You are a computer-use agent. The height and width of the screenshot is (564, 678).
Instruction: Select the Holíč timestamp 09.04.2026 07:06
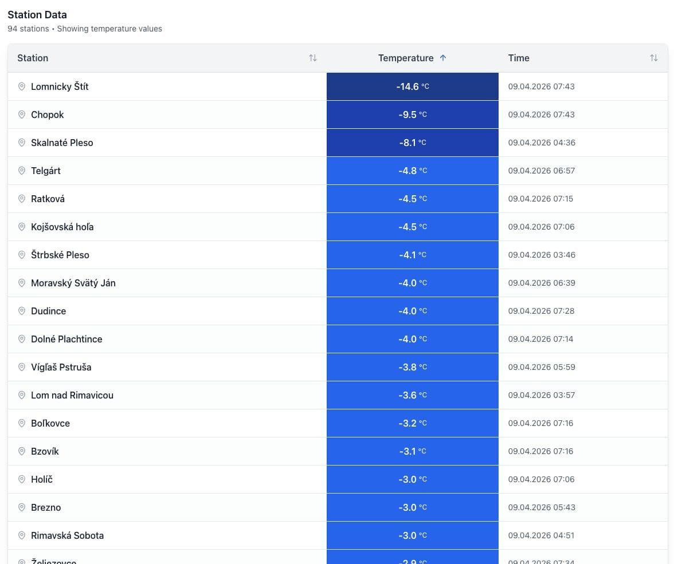click(541, 479)
